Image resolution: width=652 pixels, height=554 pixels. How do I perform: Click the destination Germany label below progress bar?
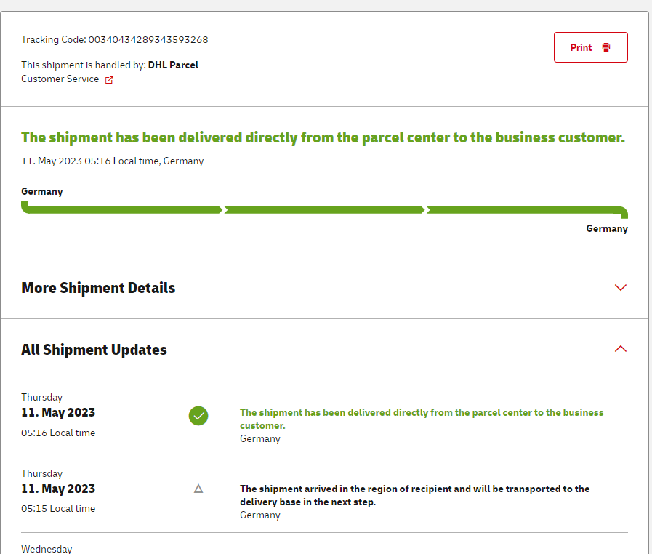(607, 228)
